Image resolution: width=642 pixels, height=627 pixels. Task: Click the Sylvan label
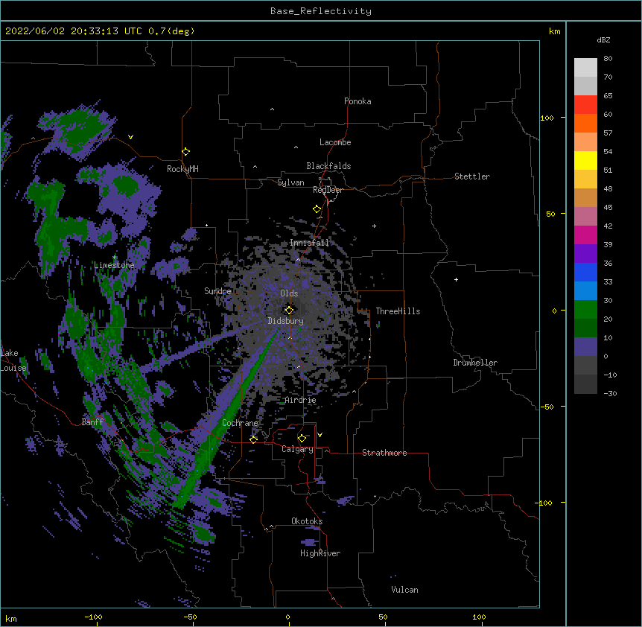290,182
